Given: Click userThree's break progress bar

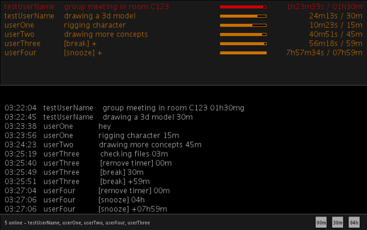Looking at the screenshot, I should pos(243,44).
